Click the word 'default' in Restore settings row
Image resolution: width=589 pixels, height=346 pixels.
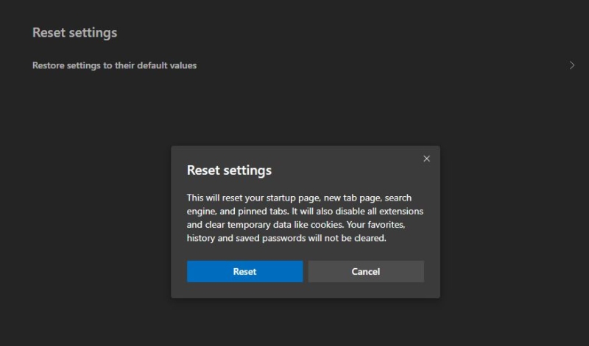pyautogui.click(x=152, y=65)
